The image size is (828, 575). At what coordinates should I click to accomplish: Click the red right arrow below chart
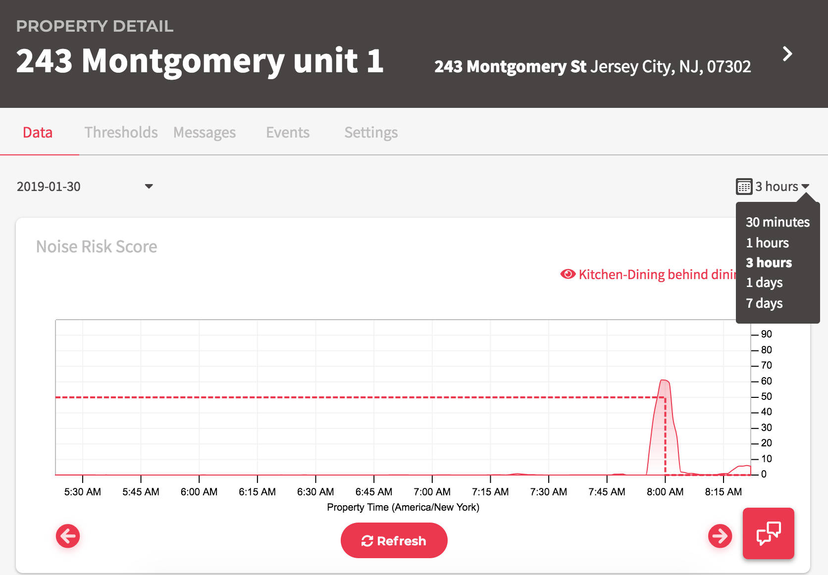click(720, 536)
